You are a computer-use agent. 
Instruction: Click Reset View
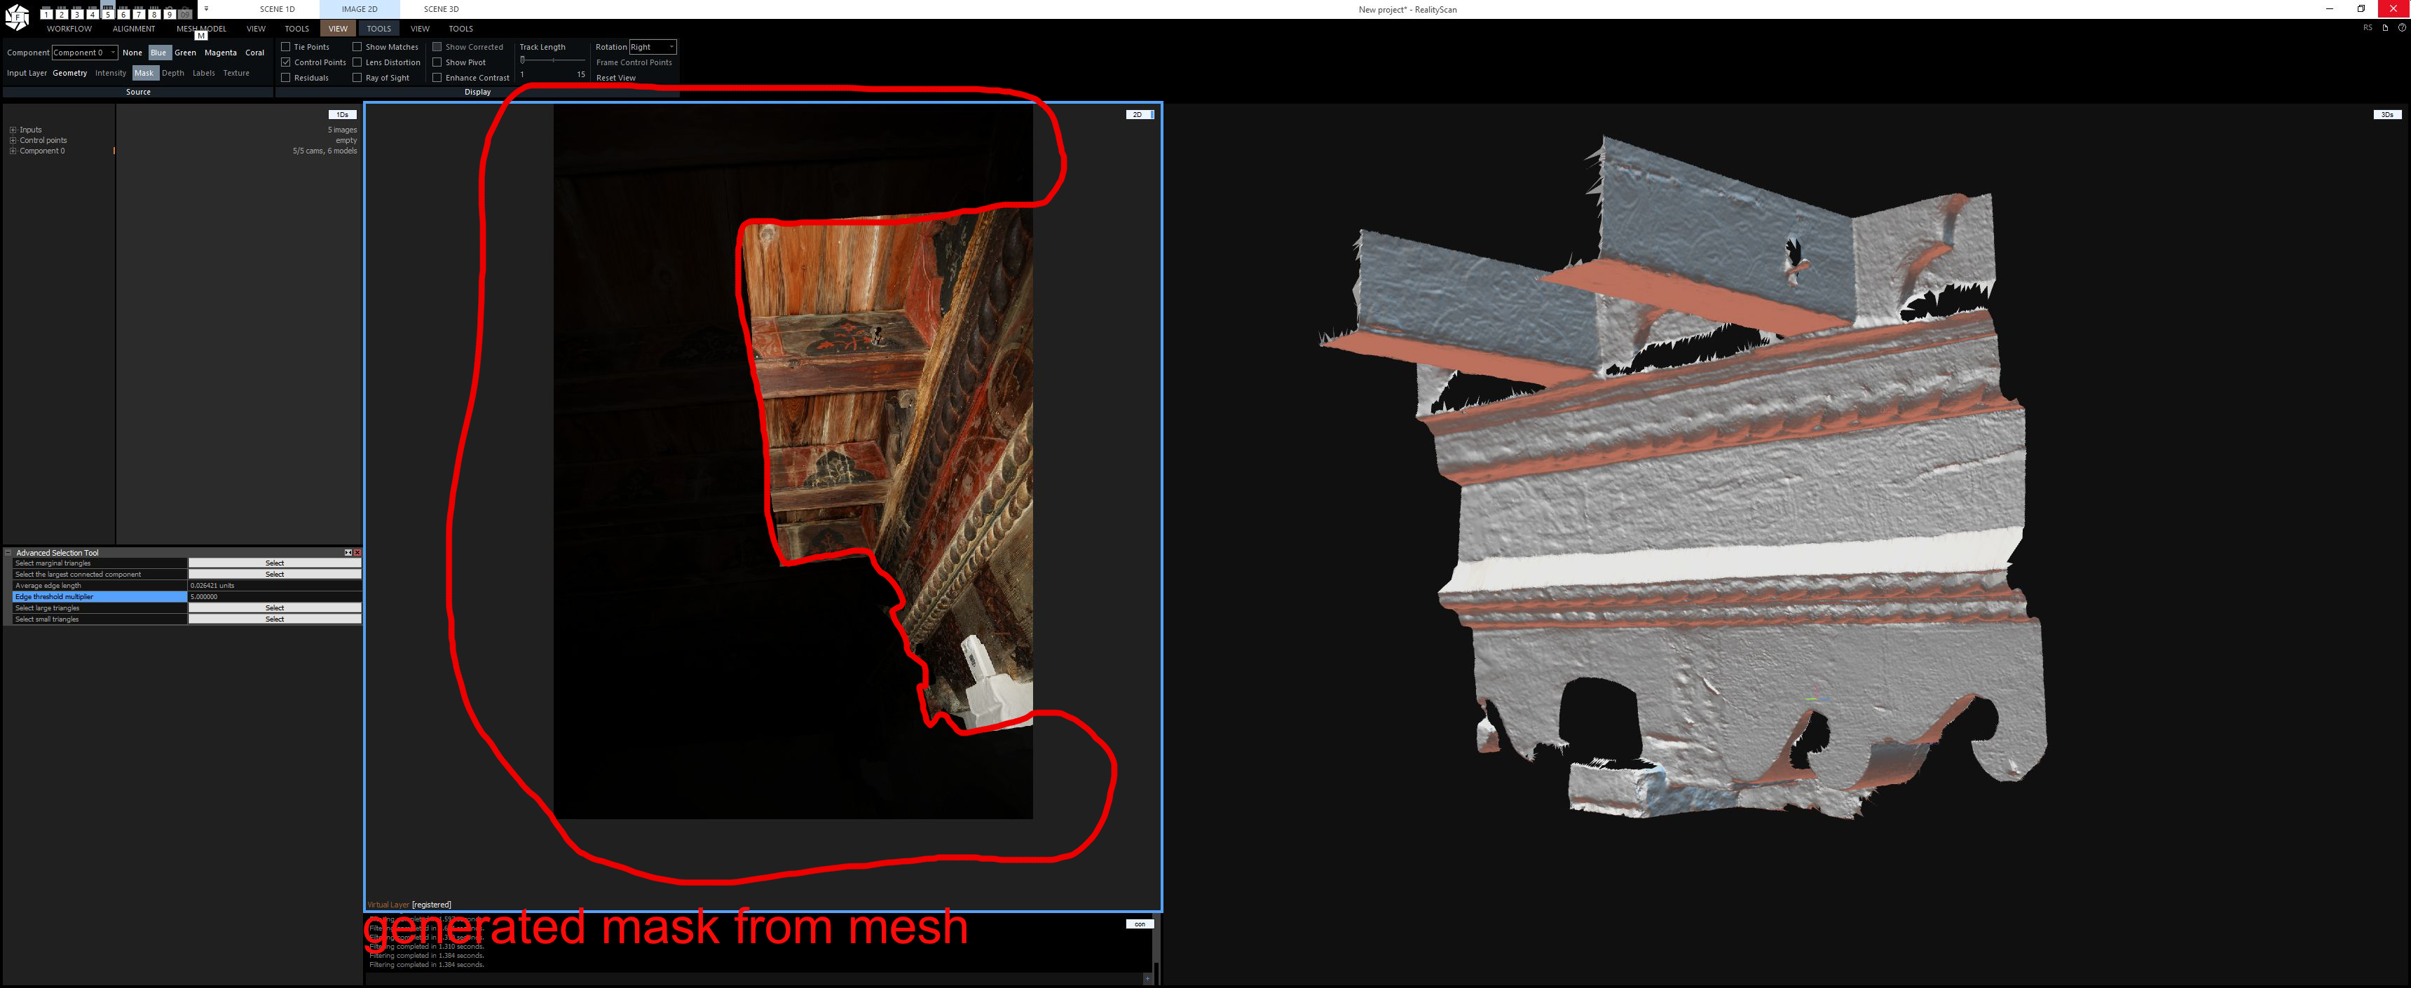[616, 78]
